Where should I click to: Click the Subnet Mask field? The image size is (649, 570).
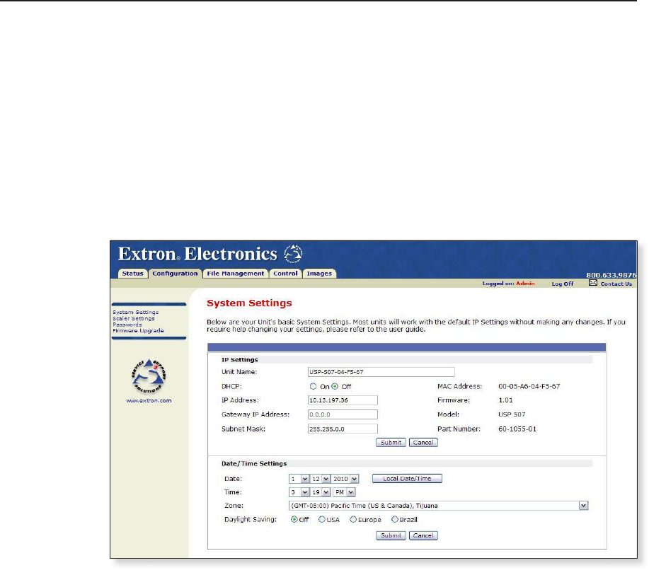[x=343, y=429]
